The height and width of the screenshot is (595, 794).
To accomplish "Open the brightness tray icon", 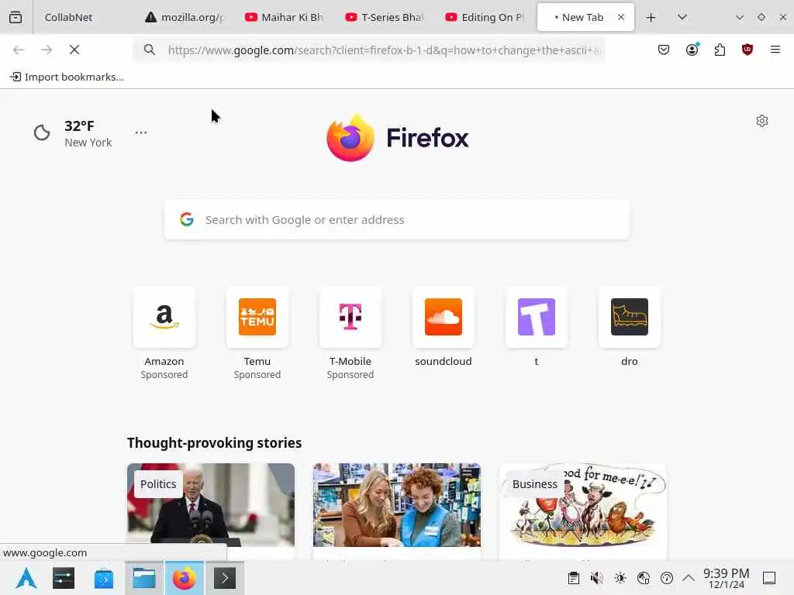I will point(620,578).
